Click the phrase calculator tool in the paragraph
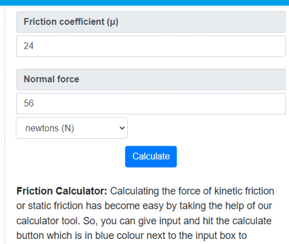289x244 pixels. [48, 221]
